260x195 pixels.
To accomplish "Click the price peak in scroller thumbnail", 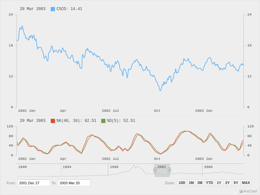I will pyautogui.click(x=134, y=165).
